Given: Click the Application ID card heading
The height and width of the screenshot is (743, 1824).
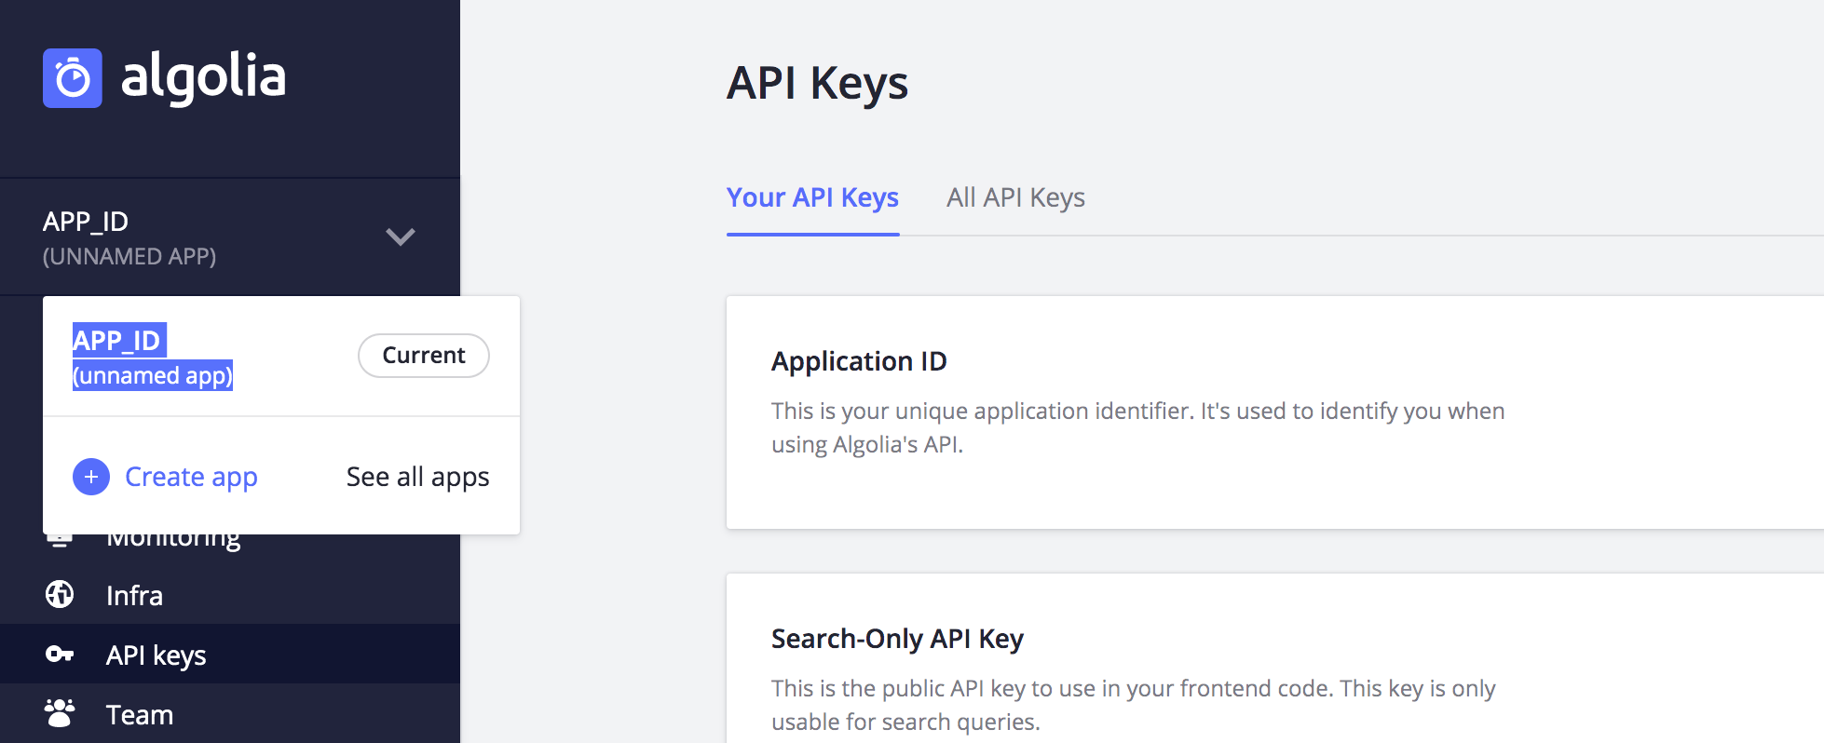Looking at the screenshot, I should point(859,361).
